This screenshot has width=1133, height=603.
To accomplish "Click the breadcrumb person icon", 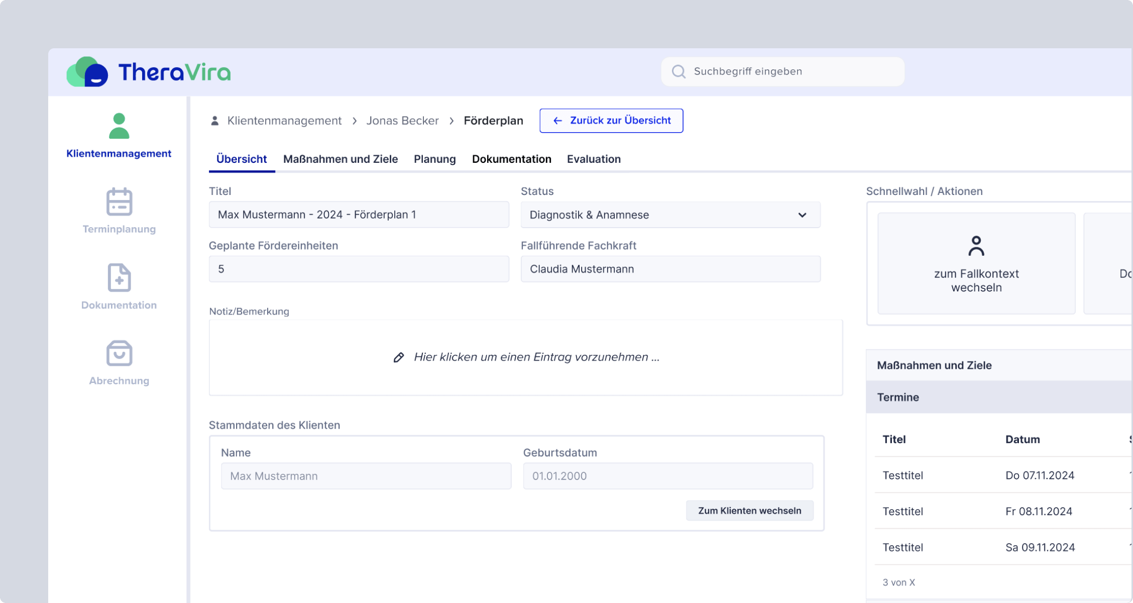I will (x=214, y=121).
